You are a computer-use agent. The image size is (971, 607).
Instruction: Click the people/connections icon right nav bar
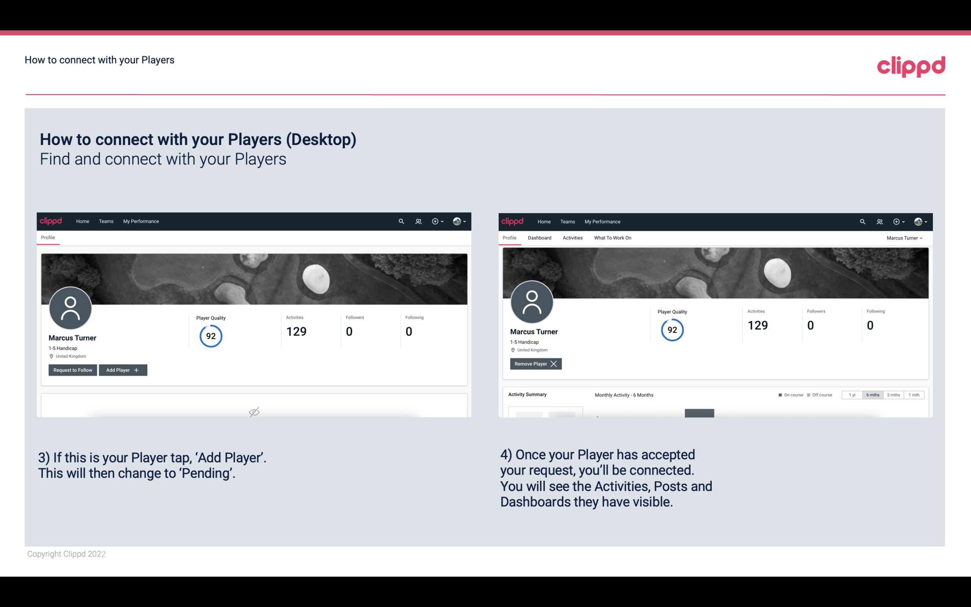click(x=417, y=221)
